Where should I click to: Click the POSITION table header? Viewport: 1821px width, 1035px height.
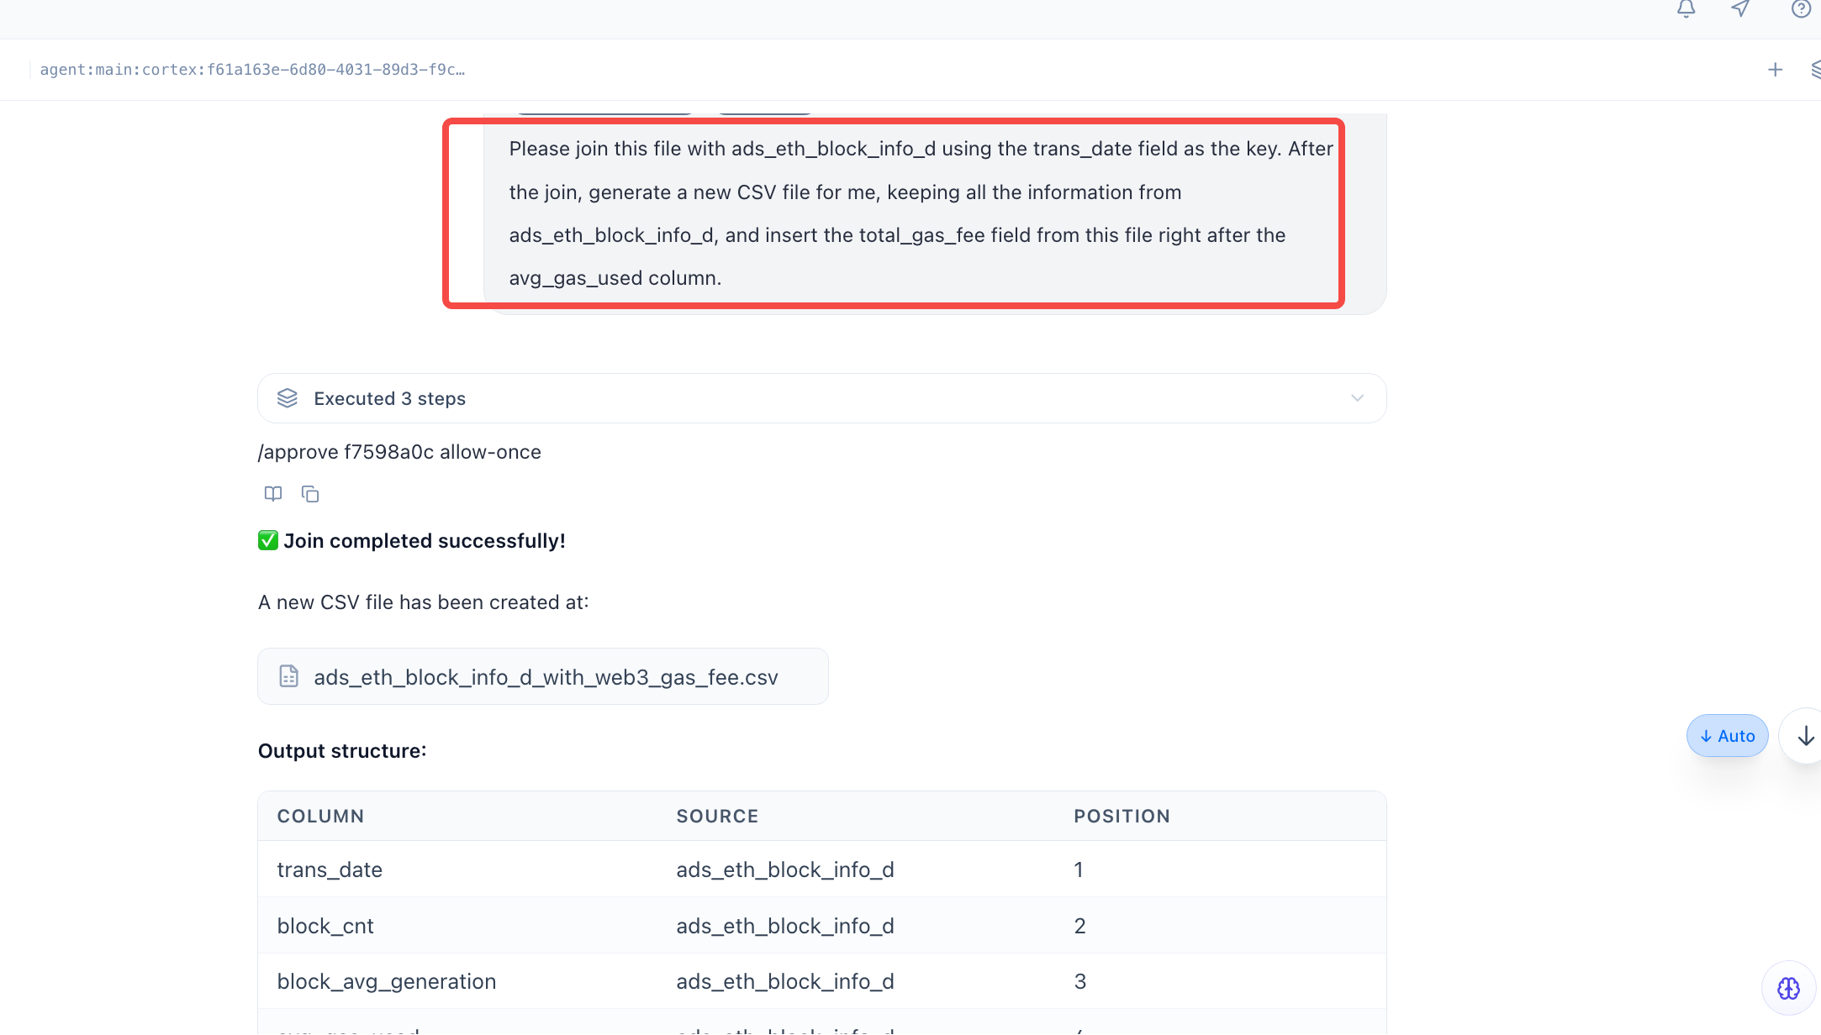[1122, 816]
